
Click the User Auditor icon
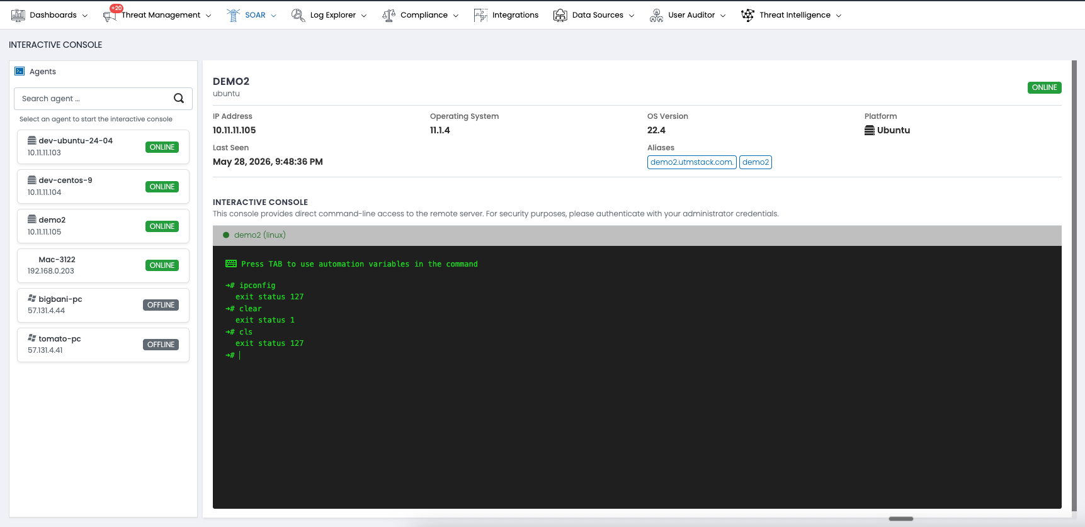656,15
